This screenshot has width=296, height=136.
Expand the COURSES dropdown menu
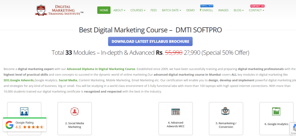(138, 10)
